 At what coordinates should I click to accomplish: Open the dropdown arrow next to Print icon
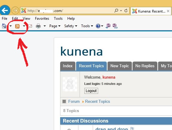tap(45, 26)
